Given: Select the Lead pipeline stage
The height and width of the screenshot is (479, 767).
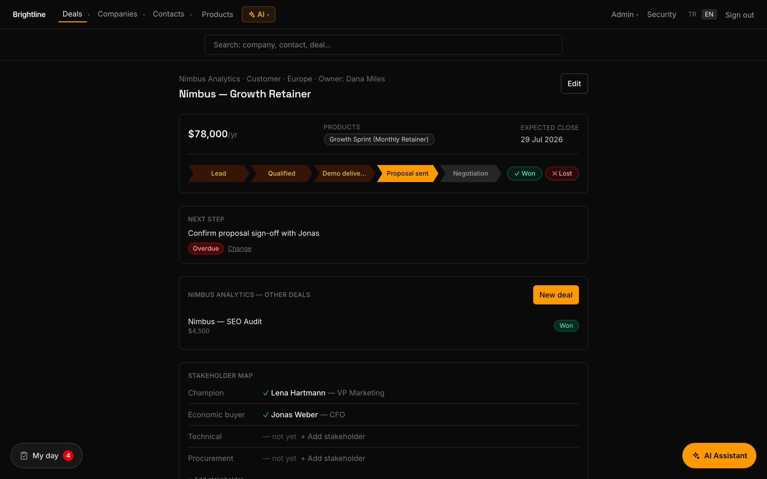Looking at the screenshot, I should click(218, 173).
